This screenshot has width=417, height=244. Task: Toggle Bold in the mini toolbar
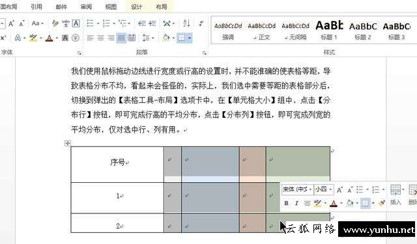286,204
